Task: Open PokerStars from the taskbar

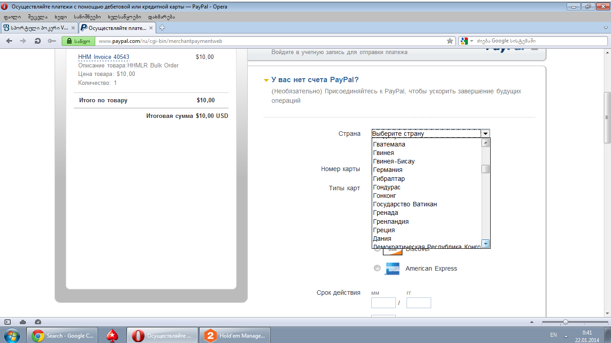Action: pyautogui.click(x=112, y=335)
